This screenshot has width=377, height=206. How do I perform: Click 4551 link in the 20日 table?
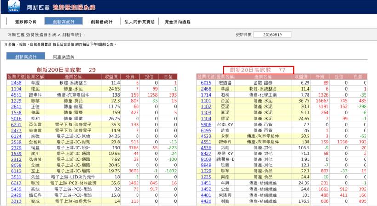pos(206,142)
